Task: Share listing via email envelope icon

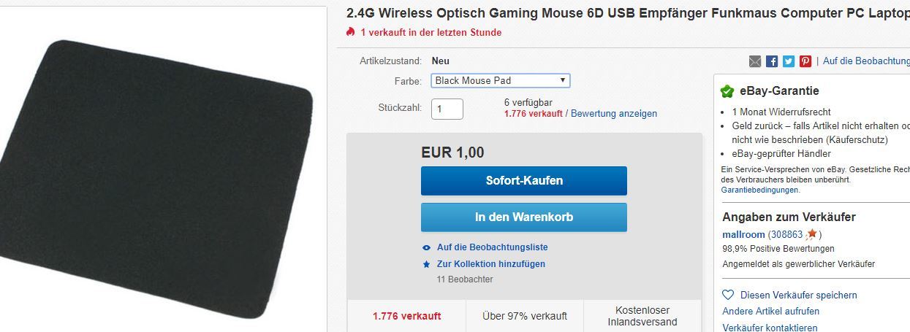Action: point(755,61)
